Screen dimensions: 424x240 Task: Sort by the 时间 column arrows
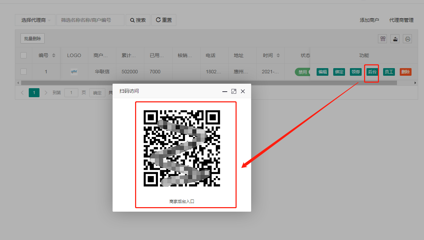pyautogui.click(x=278, y=55)
